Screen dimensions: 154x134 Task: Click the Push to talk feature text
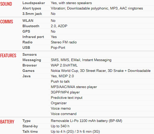[60, 82]
